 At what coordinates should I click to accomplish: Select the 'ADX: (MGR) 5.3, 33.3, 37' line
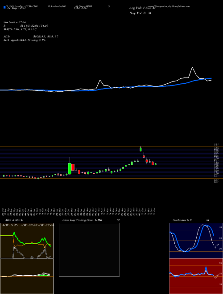coord(31,37)
